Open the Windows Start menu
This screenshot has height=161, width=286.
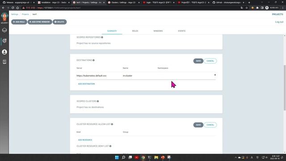tap(117, 157)
